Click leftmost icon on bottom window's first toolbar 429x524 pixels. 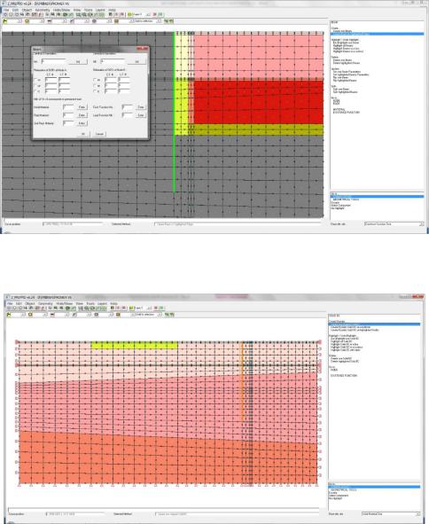tap(10, 309)
